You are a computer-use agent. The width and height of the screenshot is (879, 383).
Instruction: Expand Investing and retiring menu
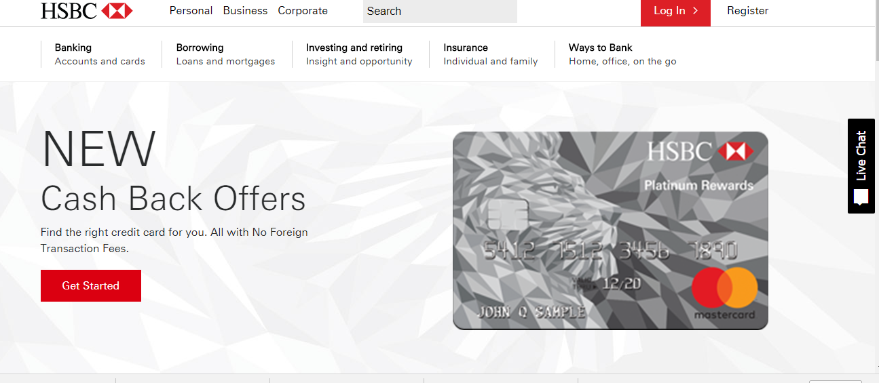[359, 54]
